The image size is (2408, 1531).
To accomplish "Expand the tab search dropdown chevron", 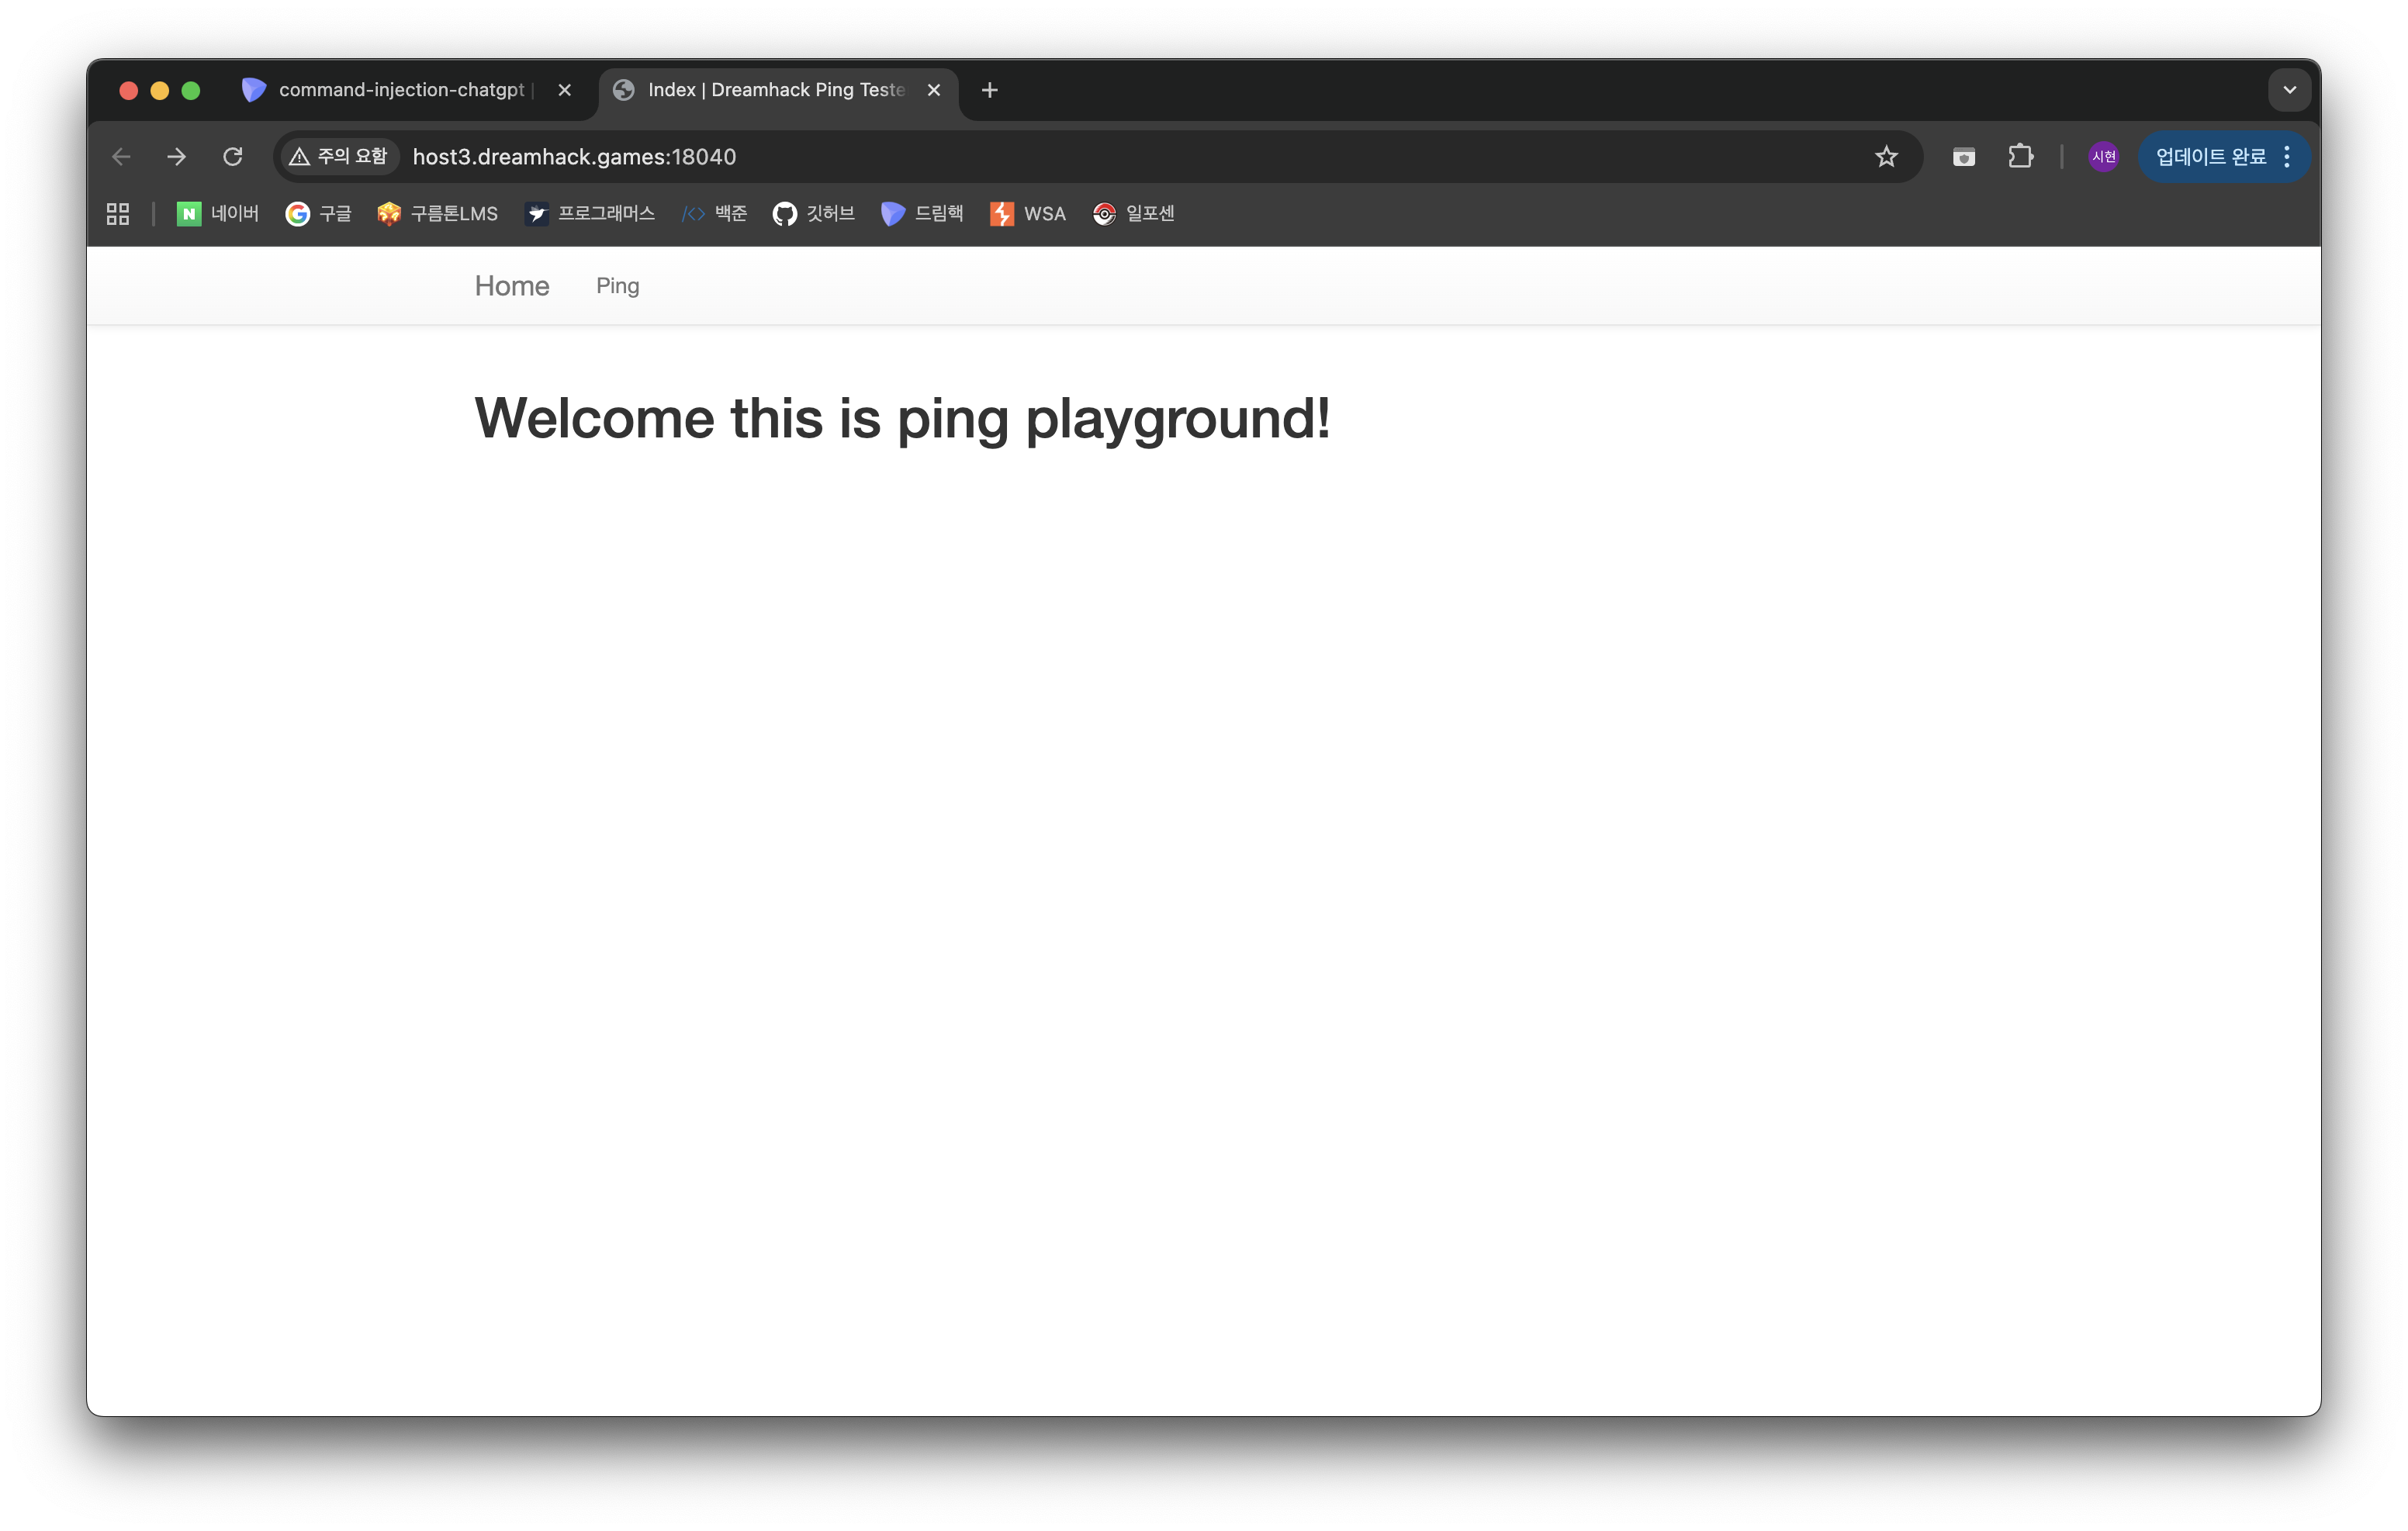I will click(x=2289, y=90).
